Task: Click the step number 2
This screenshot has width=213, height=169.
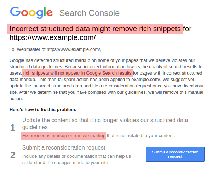Action: (13, 155)
